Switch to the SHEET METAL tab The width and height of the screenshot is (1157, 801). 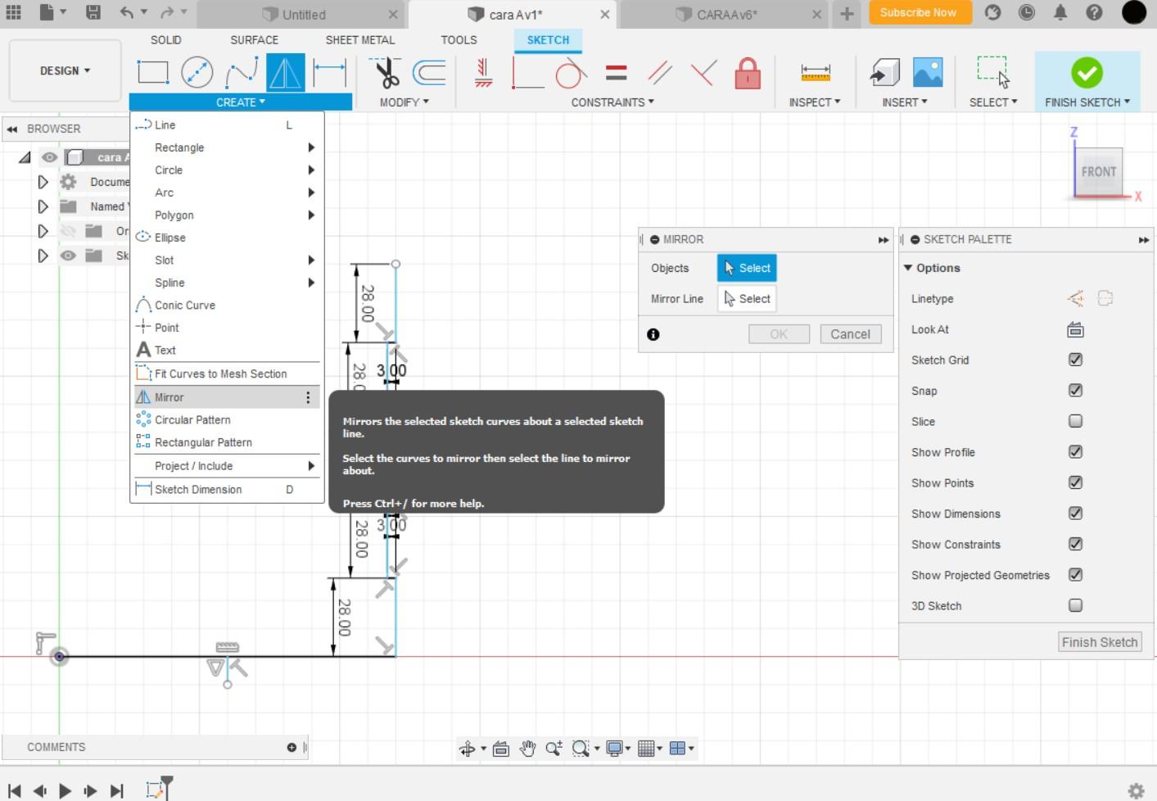[x=360, y=39]
